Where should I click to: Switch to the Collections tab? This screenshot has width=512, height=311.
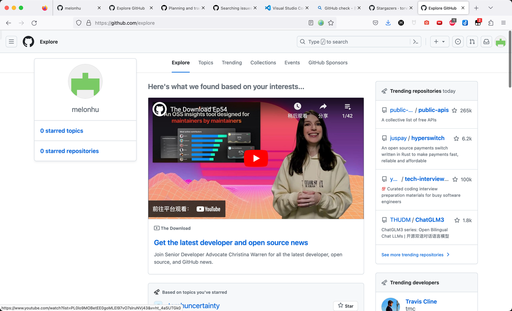tap(263, 63)
